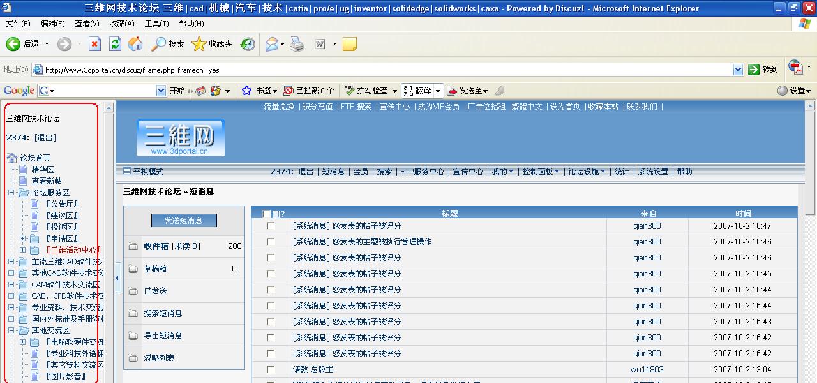Screen dimensions: 817x383
Task: Click the yellow note icon in toolbar
Action: (x=349, y=44)
